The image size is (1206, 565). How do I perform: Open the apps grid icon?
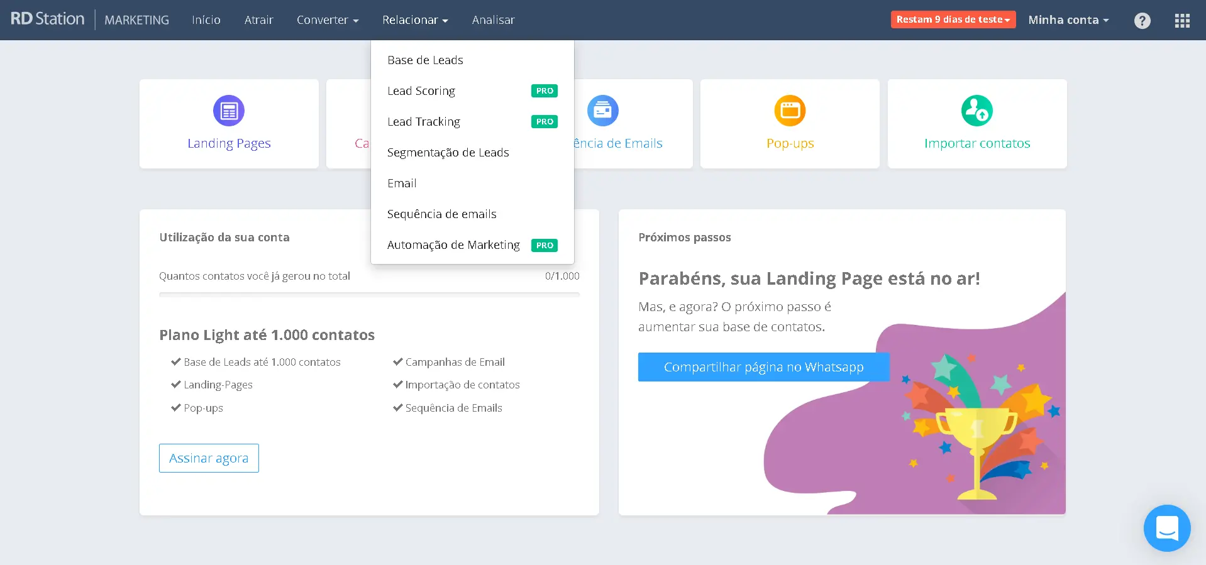point(1182,21)
